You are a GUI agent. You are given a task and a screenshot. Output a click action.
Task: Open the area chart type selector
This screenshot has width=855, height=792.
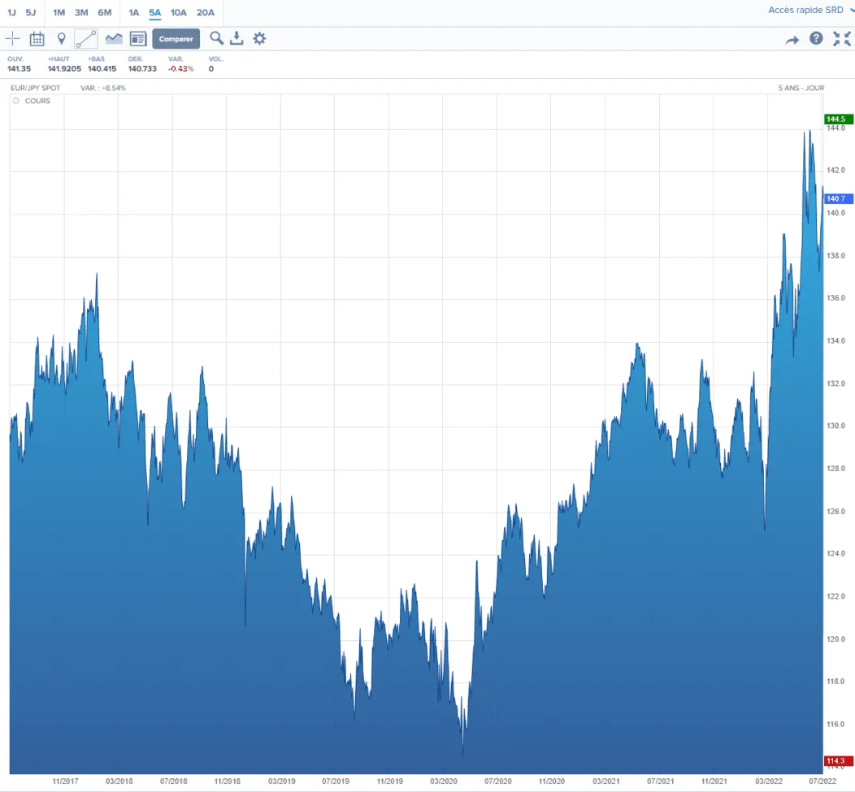click(114, 38)
